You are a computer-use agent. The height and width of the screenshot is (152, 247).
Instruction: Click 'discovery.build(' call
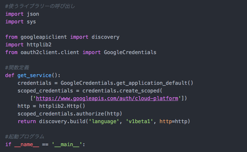coord(63,122)
